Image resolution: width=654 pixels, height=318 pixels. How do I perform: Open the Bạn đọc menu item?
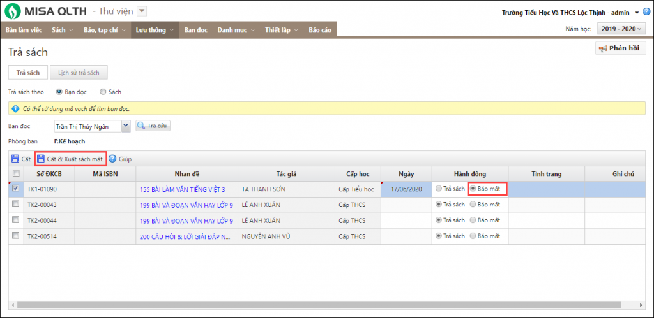tap(196, 30)
